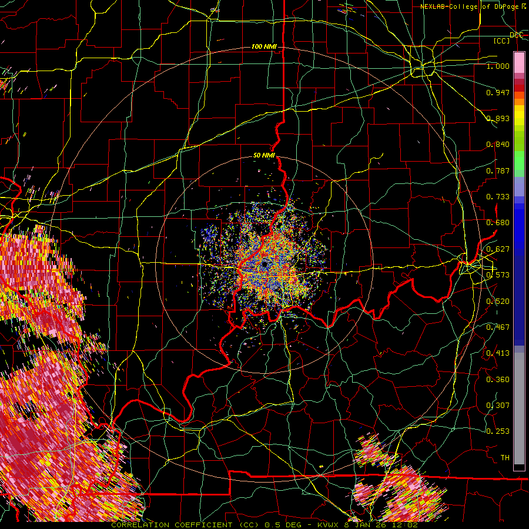Click the 0.253 legend value
This screenshot has width=529, height=529.
498,431
